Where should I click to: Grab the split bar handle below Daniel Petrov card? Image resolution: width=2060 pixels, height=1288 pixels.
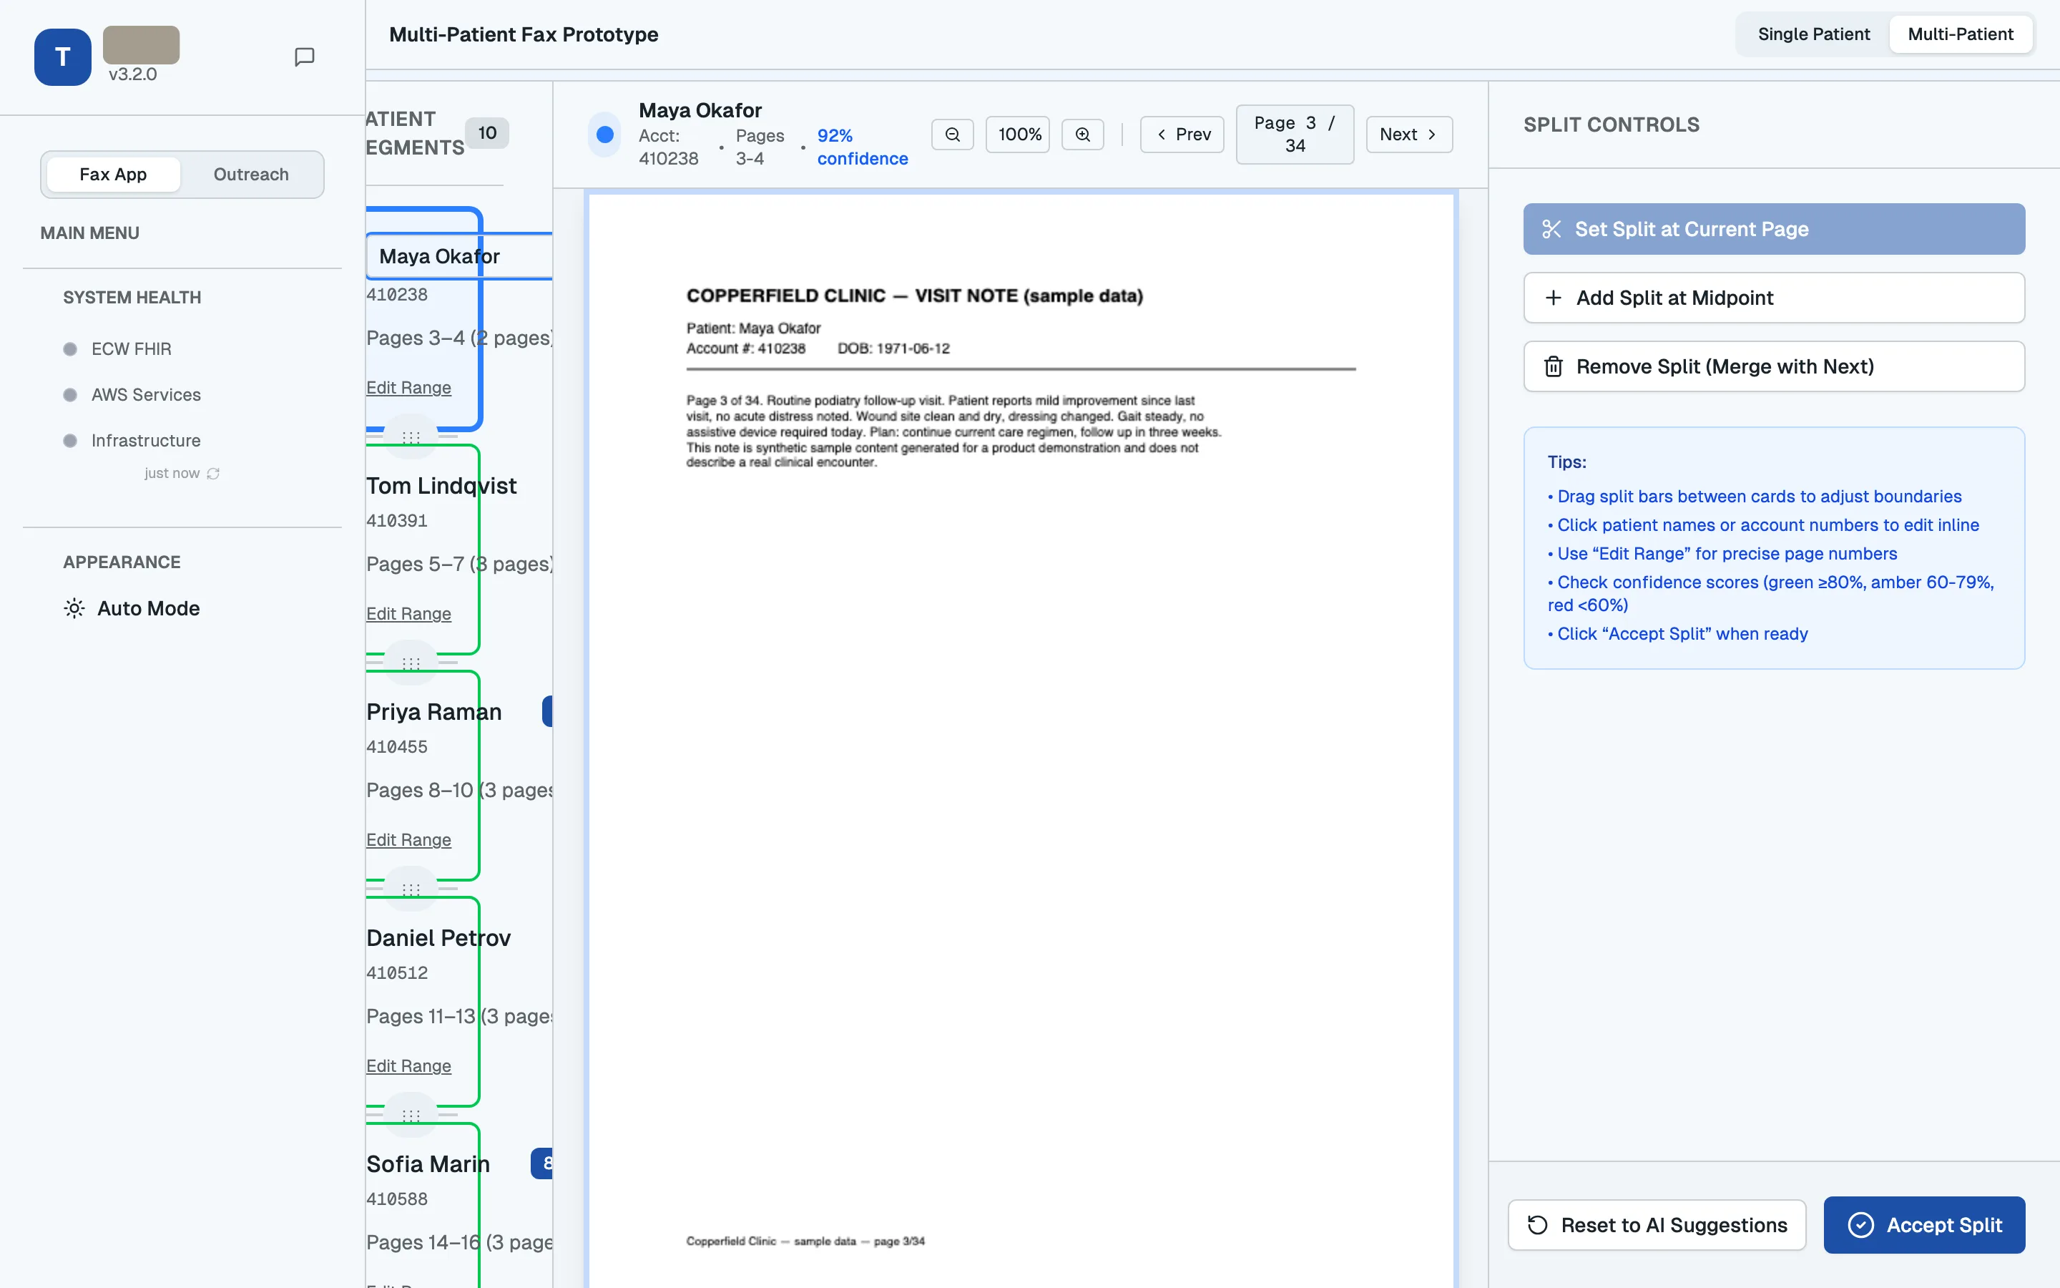411,1115
